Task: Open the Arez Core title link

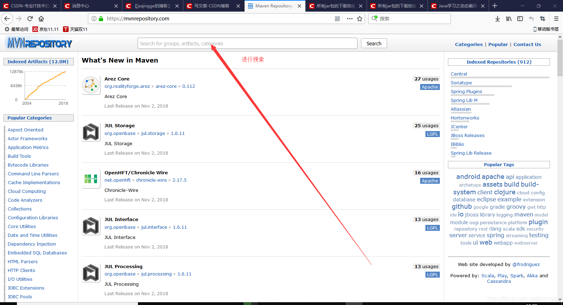Action: [x=117, y=79]
